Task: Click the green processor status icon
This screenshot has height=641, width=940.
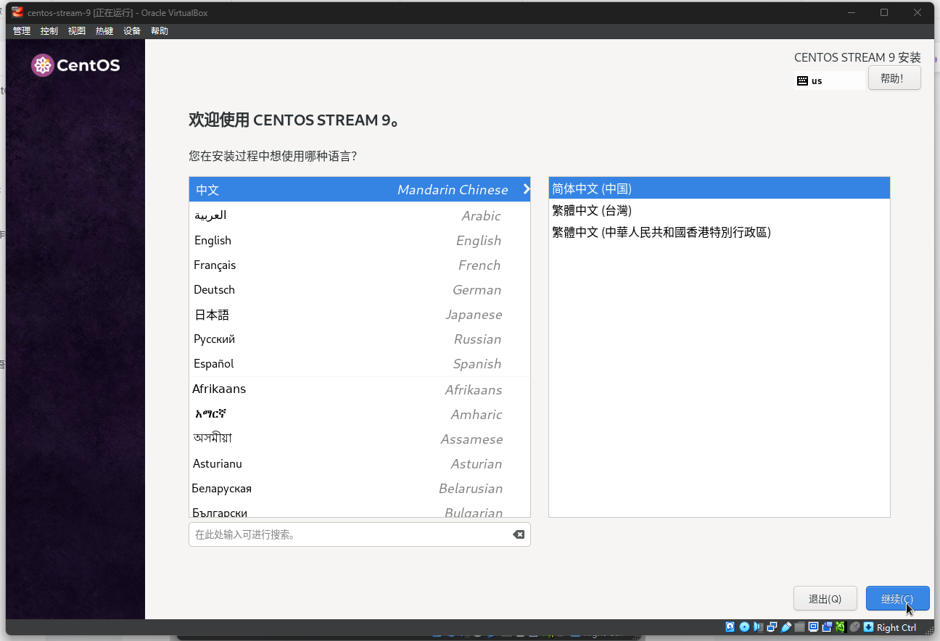Action: (841, 627)
